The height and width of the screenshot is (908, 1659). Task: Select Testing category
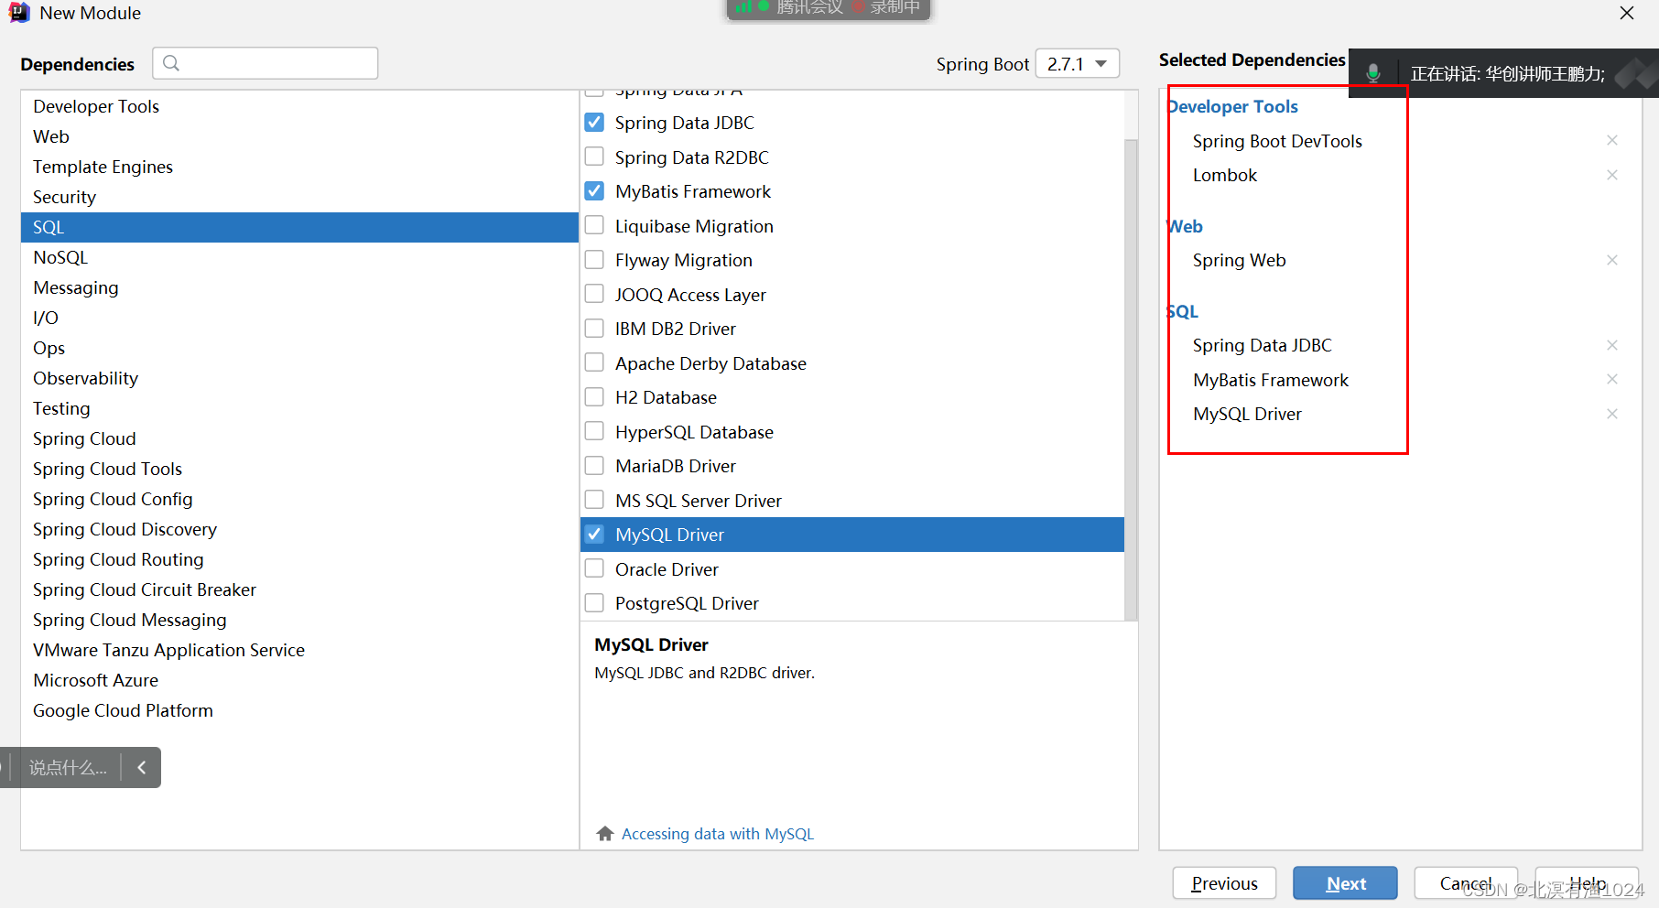click(299, 408)
